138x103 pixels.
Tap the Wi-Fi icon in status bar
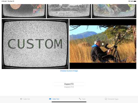point(129,1)
